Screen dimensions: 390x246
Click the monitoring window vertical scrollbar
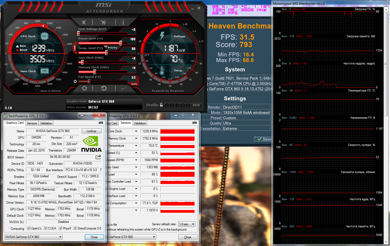tap(386, 64)
